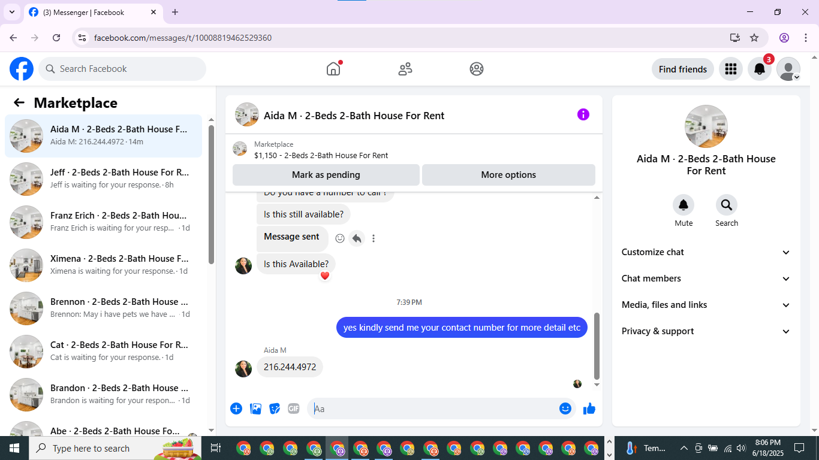Open Chrome three-dot menu
This screenshot has width=819, height=460.
pyautogui.click(x=806, y=38)
